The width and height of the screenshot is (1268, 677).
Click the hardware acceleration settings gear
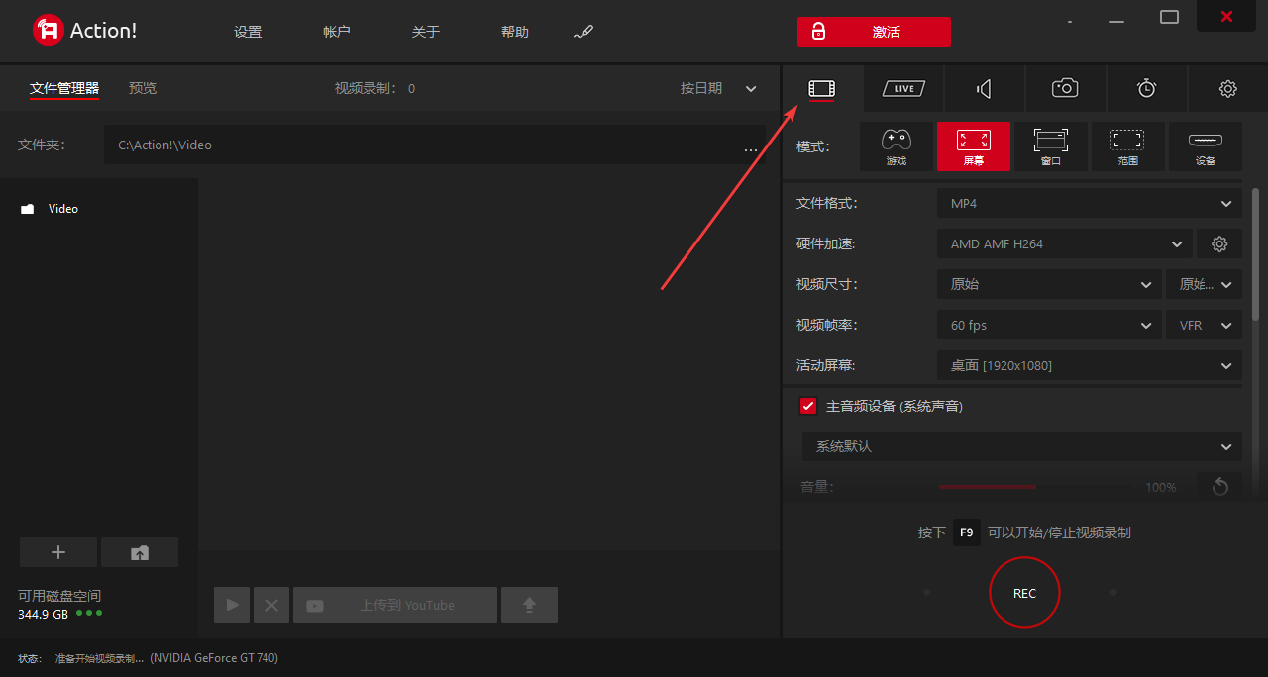1219,243
